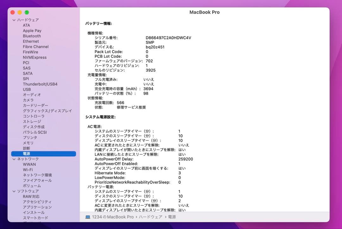Open the Apple Pay hardware section
This screenshot has width=342, height=229.
click(x=32, y=30)
